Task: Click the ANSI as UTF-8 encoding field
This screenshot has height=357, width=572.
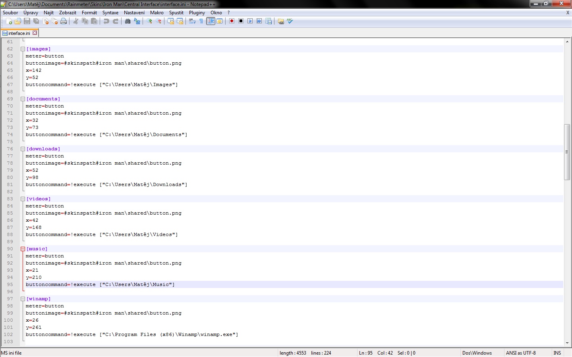Action: pos(520,353)
